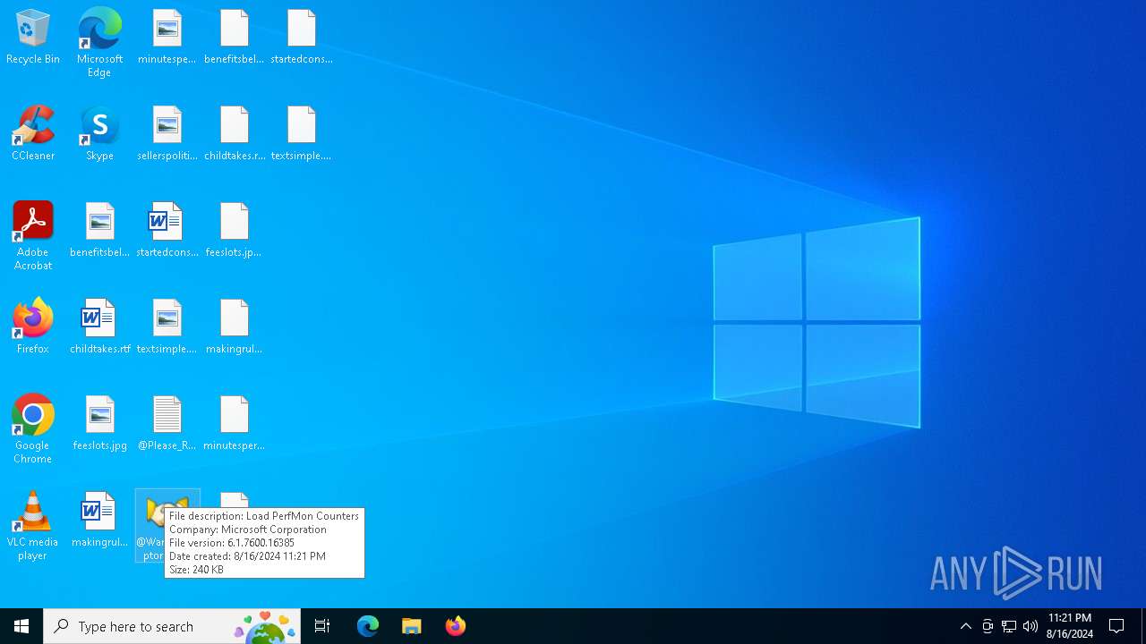Click the Meet Now camera tray icon
This screenshot has height=644, width=1146.
point(988,626)
